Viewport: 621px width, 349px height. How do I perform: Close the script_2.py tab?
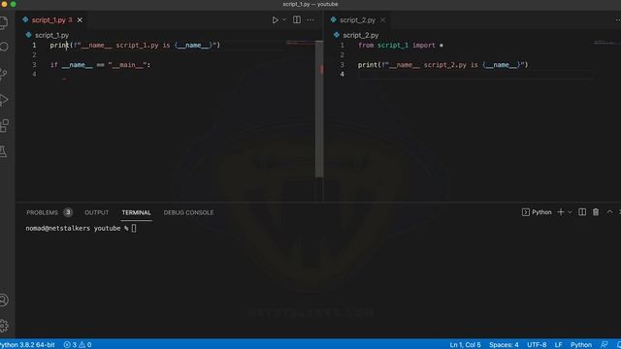tap(382, 19)
